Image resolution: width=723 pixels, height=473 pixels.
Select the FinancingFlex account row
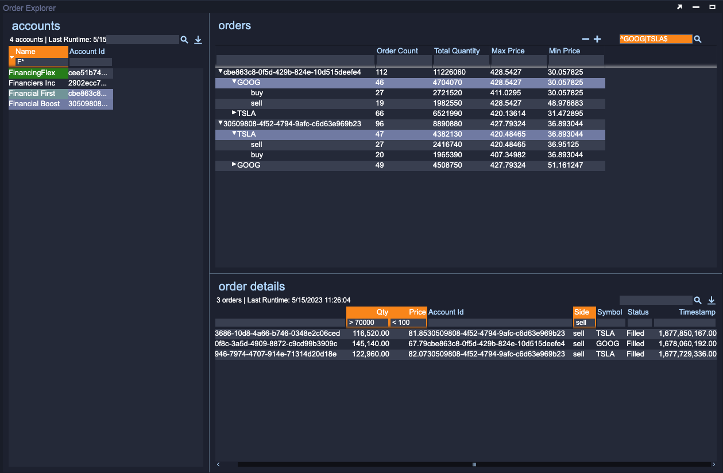click(32, 73)
